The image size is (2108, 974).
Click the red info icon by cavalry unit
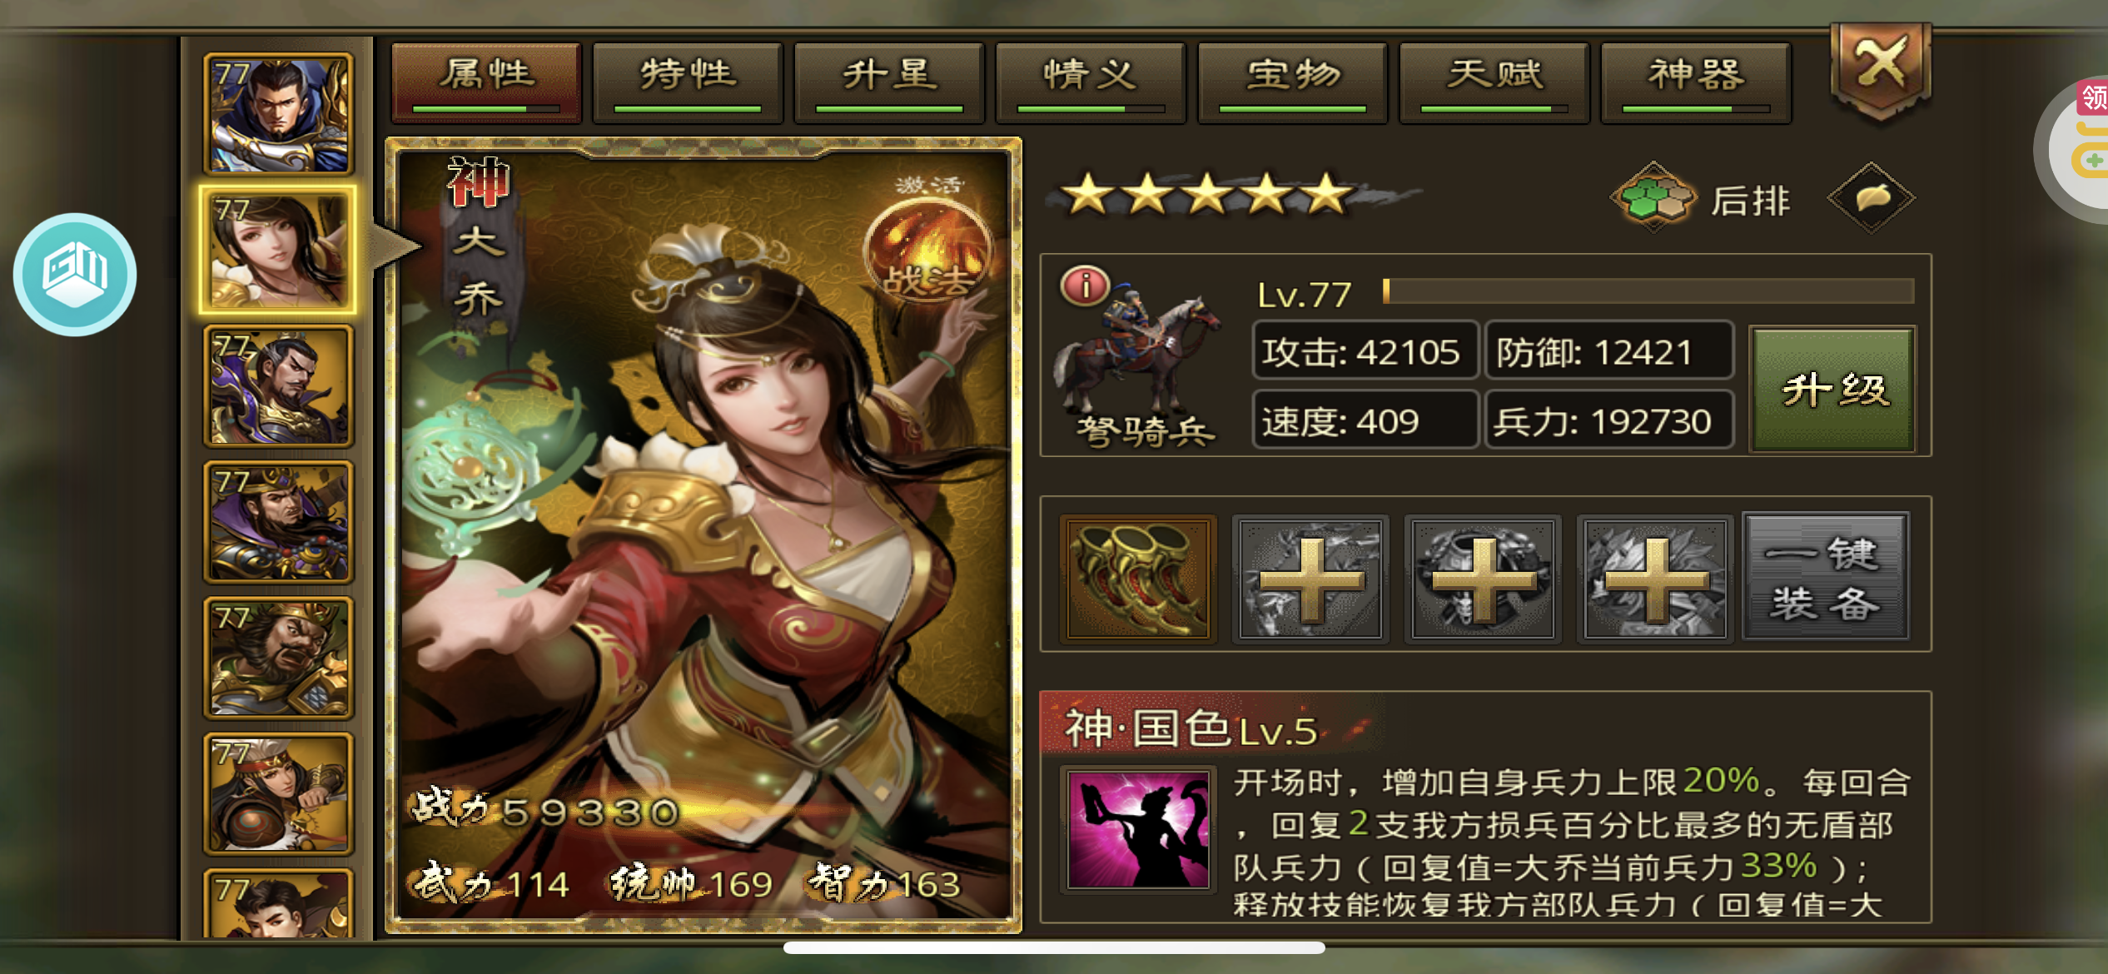click(1085, 286)
